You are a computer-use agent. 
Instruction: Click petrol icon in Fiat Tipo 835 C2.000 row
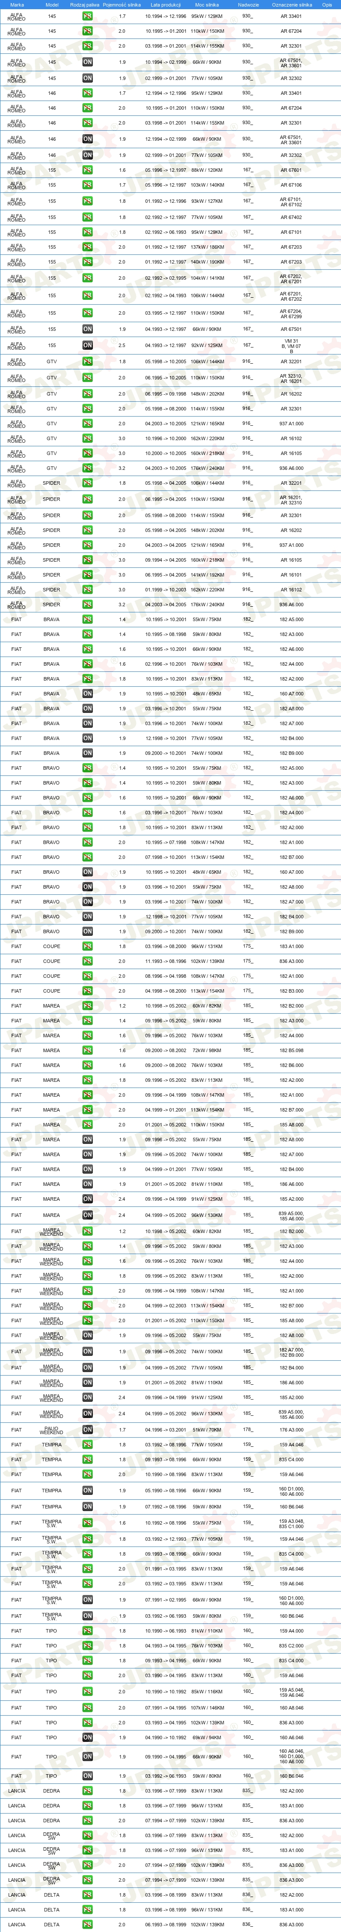tap(88, 1646)
